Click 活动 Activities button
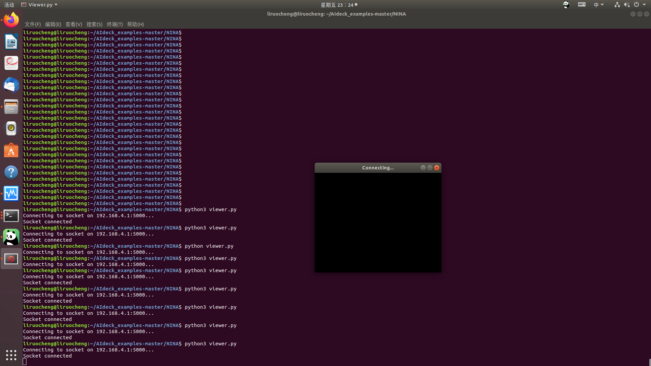The height and width of the screenshot is (366, 651). pos(9,5)
